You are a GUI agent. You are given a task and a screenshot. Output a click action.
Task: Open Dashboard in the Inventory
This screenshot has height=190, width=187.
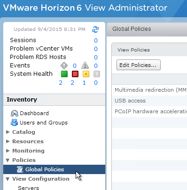click(34, 113)
